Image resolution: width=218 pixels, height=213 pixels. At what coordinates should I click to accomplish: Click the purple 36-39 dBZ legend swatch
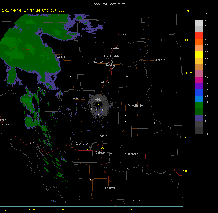[x=199, y=86]
